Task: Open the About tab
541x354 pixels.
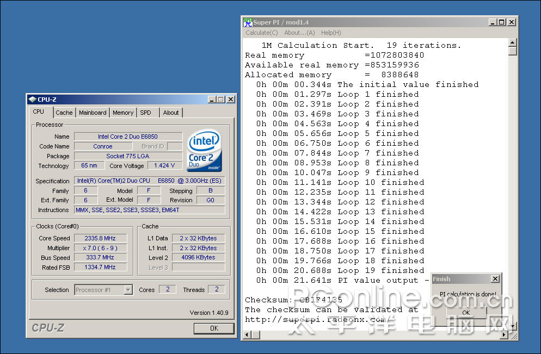Action: click(171, 113)
